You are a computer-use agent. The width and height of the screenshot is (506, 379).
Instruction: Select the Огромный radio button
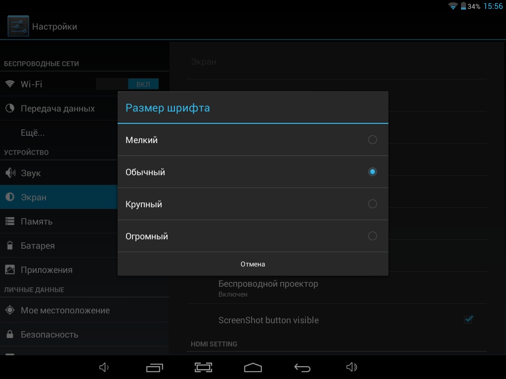click(x=372, y=236)
